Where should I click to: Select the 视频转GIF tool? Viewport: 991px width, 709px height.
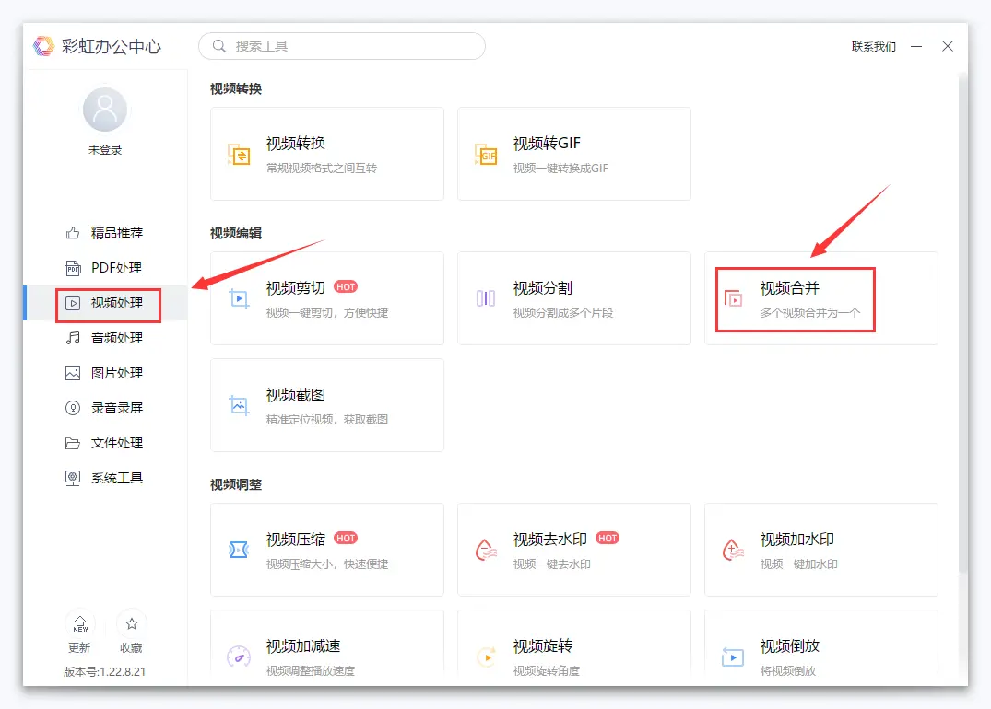573,153
